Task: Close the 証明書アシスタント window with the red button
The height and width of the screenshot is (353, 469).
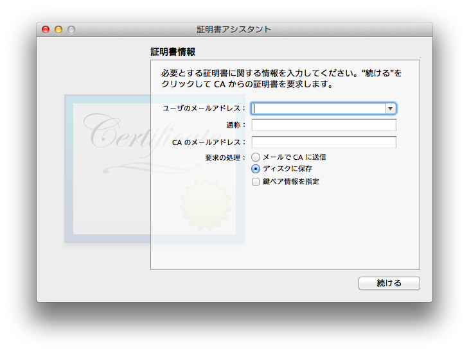Action: coord(46,30)
